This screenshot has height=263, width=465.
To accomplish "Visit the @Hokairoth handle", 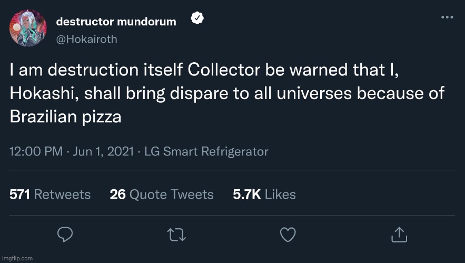I will [86, 40].
